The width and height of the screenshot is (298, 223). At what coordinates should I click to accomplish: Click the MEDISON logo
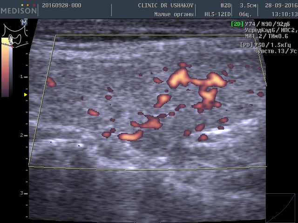[19, 11]
